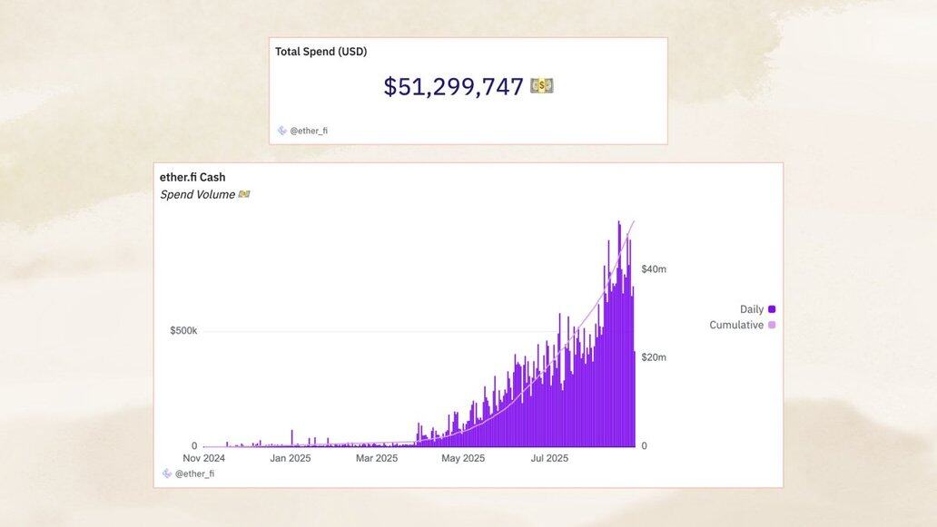Click the ether.fi logo icon below the chart

coord(167,473)
